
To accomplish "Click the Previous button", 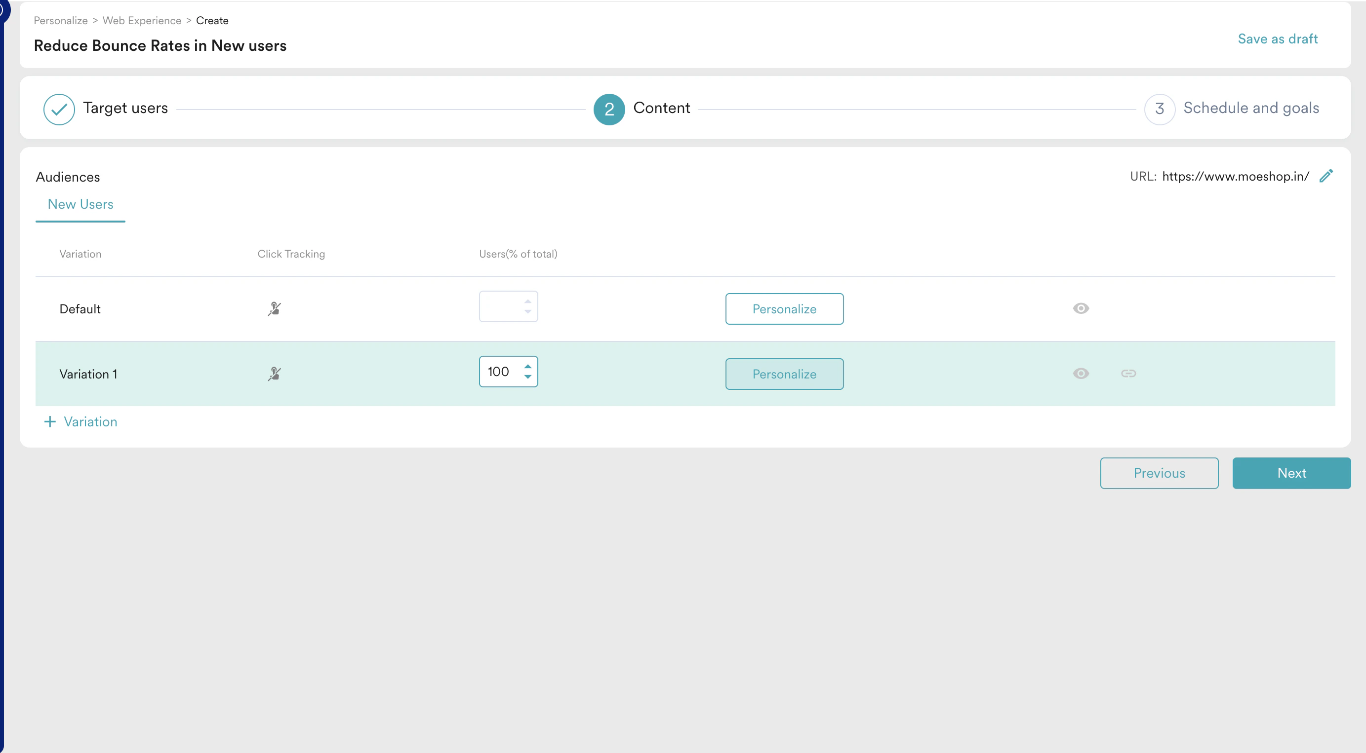I will pyautogui.click(x=1159, y=473).
